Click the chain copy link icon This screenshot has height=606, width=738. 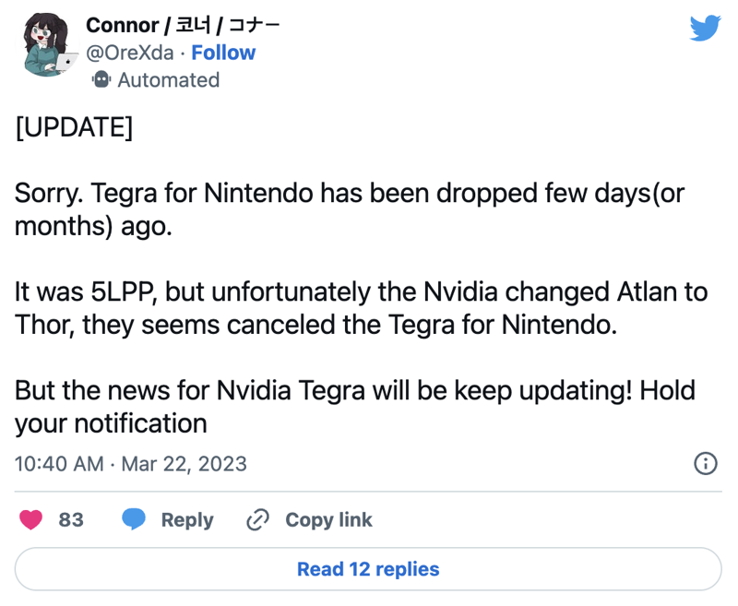258,520
